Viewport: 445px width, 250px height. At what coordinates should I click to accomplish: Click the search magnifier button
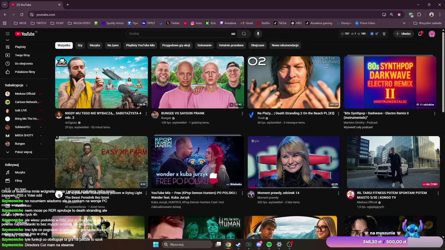(x=244, y=34)
